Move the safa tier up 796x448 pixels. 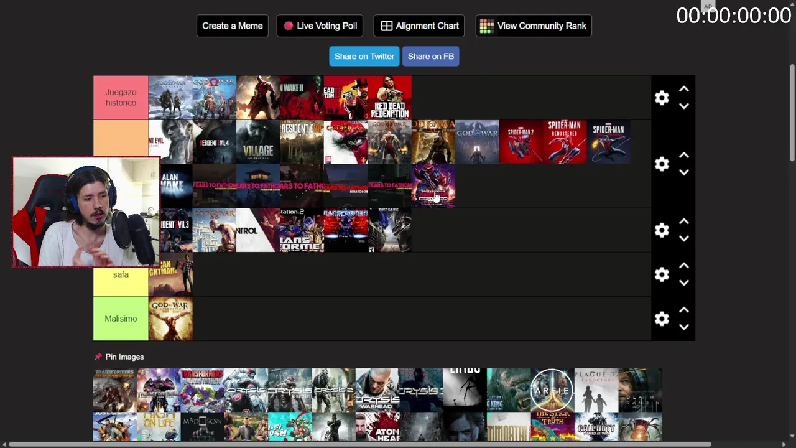(684, 266)
